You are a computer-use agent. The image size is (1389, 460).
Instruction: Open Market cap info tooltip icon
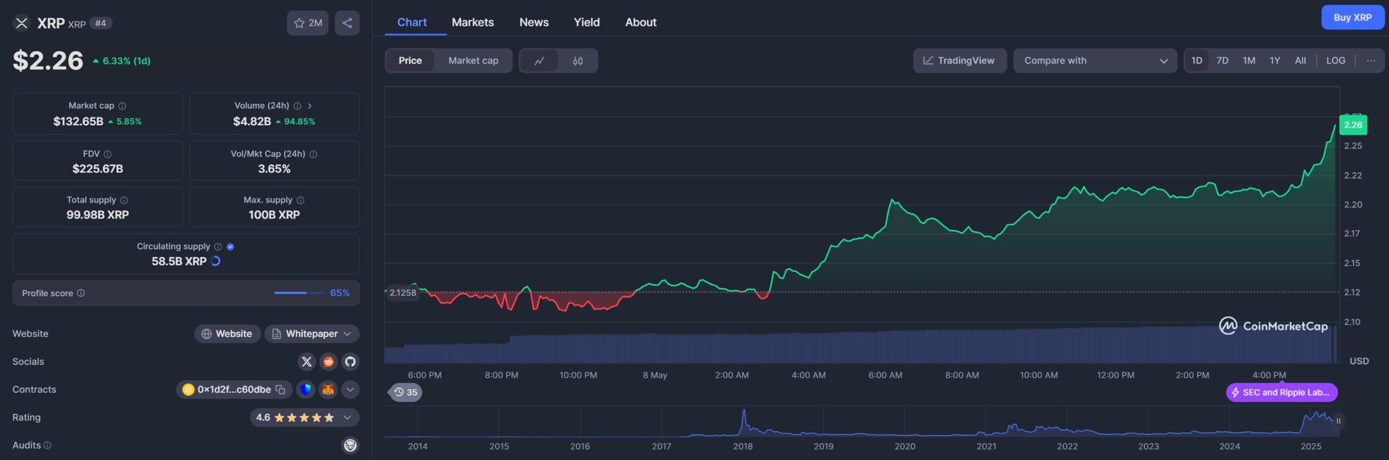(123, 106)
